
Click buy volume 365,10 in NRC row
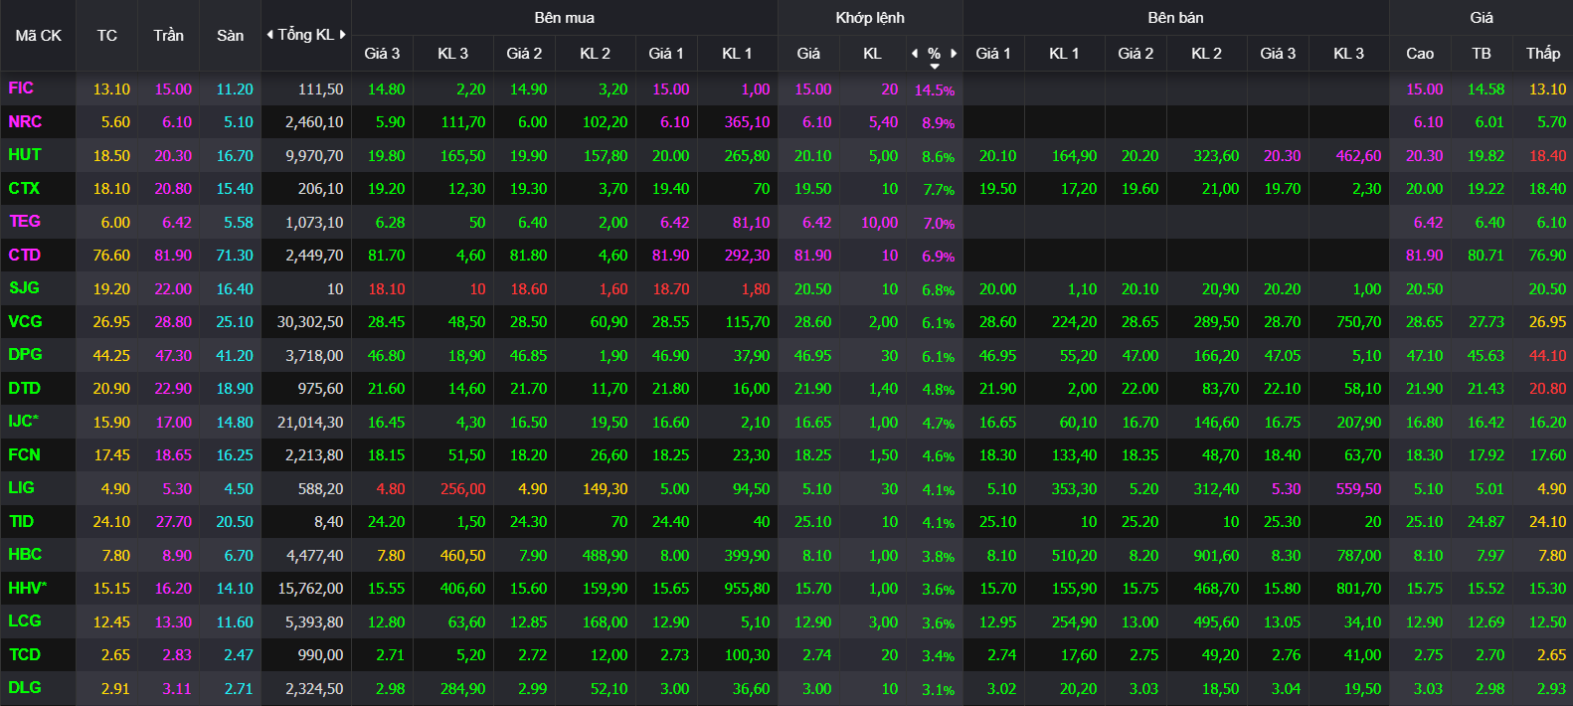click(747, 122)
